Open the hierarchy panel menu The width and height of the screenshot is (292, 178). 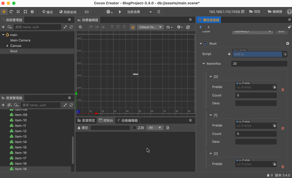pyautogui.click(x=69, y=20)
